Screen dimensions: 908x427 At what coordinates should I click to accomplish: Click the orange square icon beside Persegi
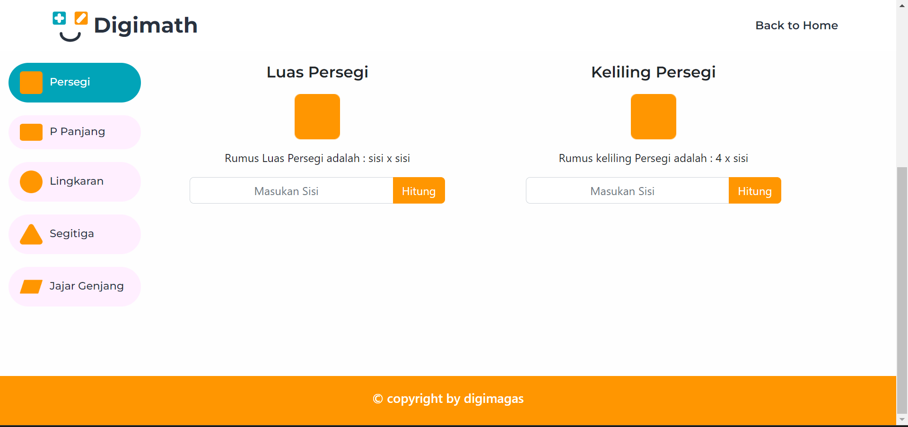[x=31, y=83]
